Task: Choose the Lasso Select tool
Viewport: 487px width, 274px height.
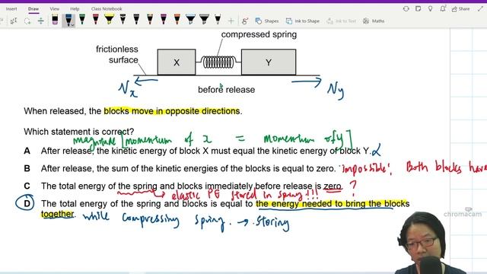Action: (27, 21)
